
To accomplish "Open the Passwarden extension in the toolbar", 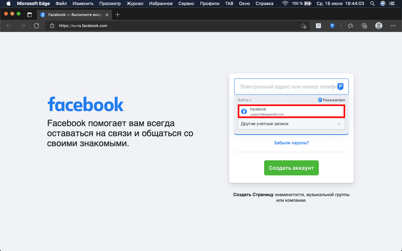I will 332,26.
